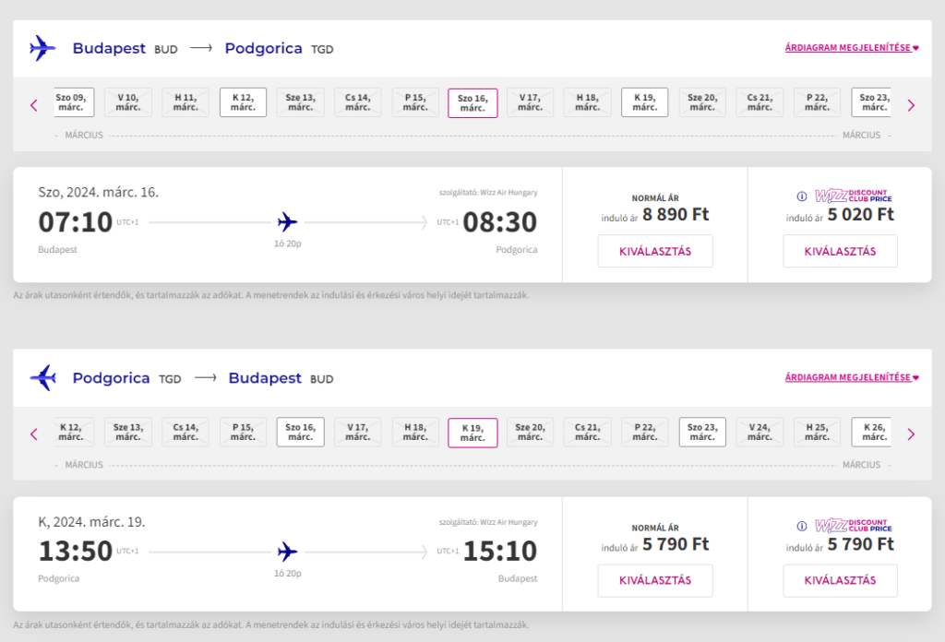Screen dimensions: 945x642
Task: Show price chart for Budapest to Podgorica
Action: pyautogui.click(x=851, y=47)
